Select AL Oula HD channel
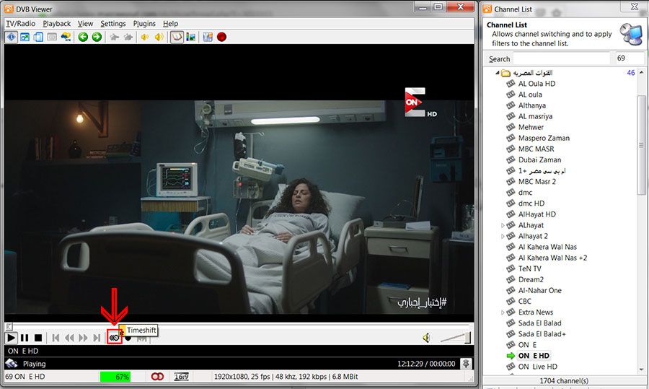 tap(537, 84)
